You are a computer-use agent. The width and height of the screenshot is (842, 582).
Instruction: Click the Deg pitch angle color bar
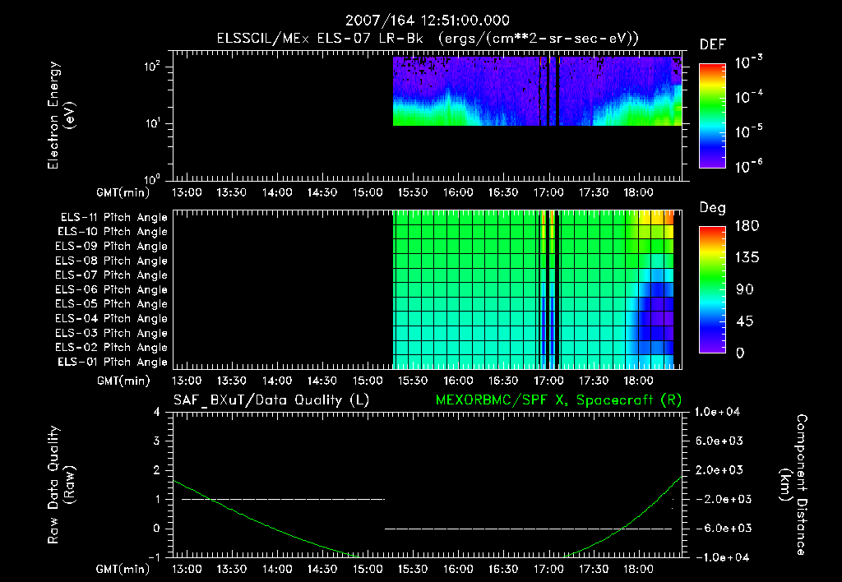(712, 289)
